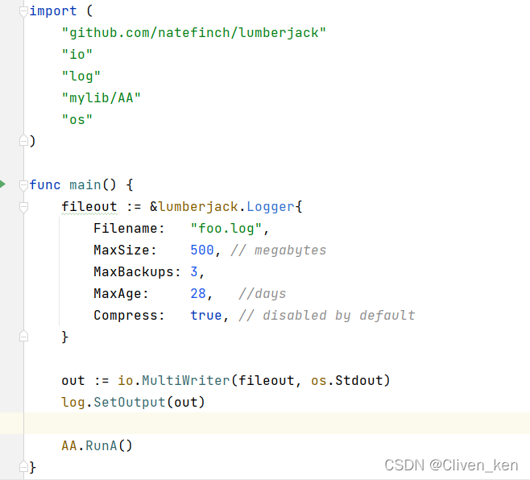Collapse the import block fold marker

point(23,12)
